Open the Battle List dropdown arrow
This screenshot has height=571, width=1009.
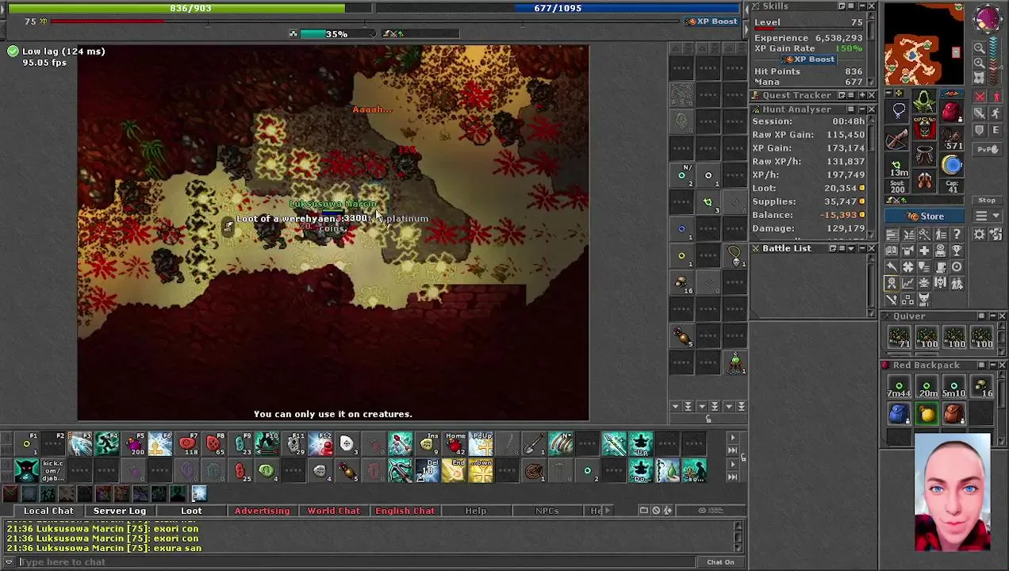pyautogui.click(x=851, y=248)
